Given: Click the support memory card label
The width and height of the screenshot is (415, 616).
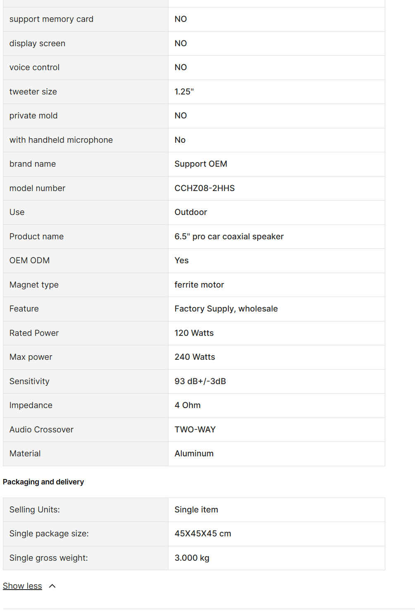Looking at the screenshot, I should pyautogui.click(x=51, y=19).
